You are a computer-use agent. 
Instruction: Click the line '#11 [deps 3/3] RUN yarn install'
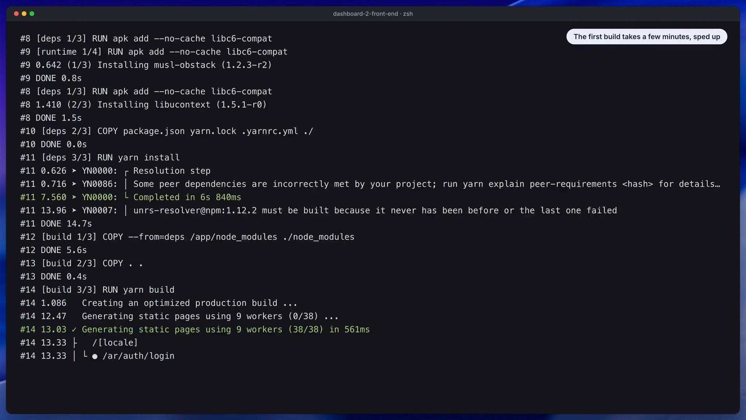click(100, 157)
